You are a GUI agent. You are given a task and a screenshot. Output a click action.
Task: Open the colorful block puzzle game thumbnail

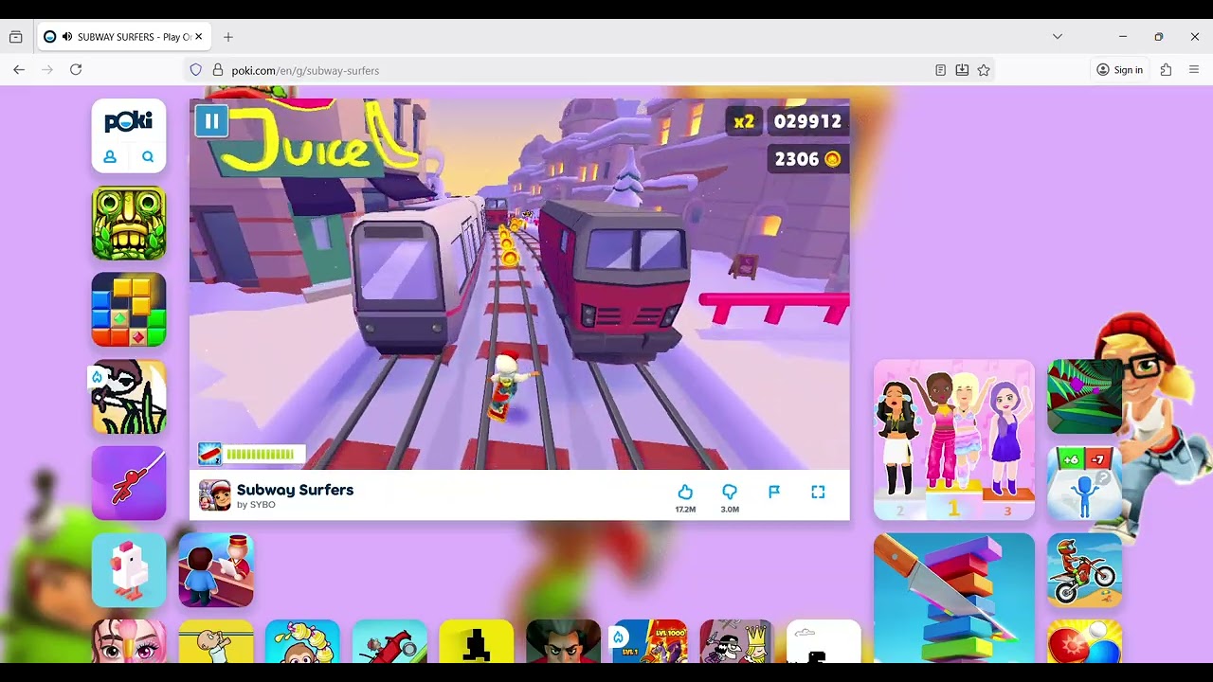(x=129, y=310)
